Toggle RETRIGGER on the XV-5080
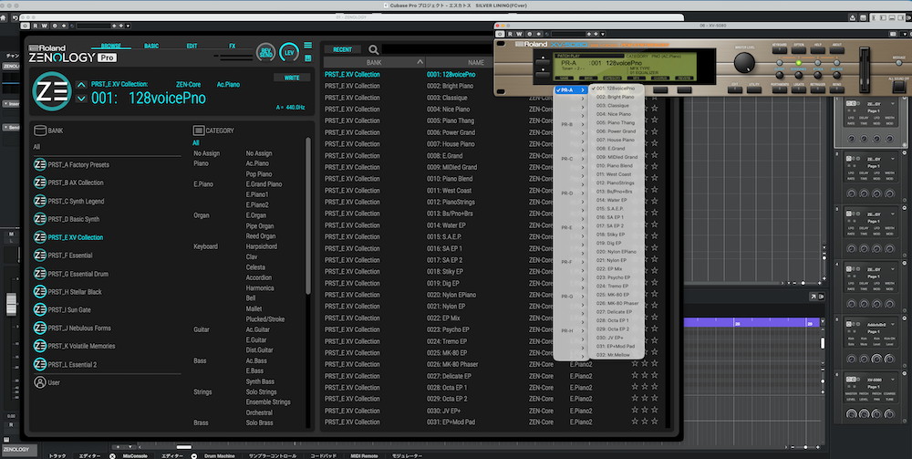The image size is (912, 459). click(818, 89)
